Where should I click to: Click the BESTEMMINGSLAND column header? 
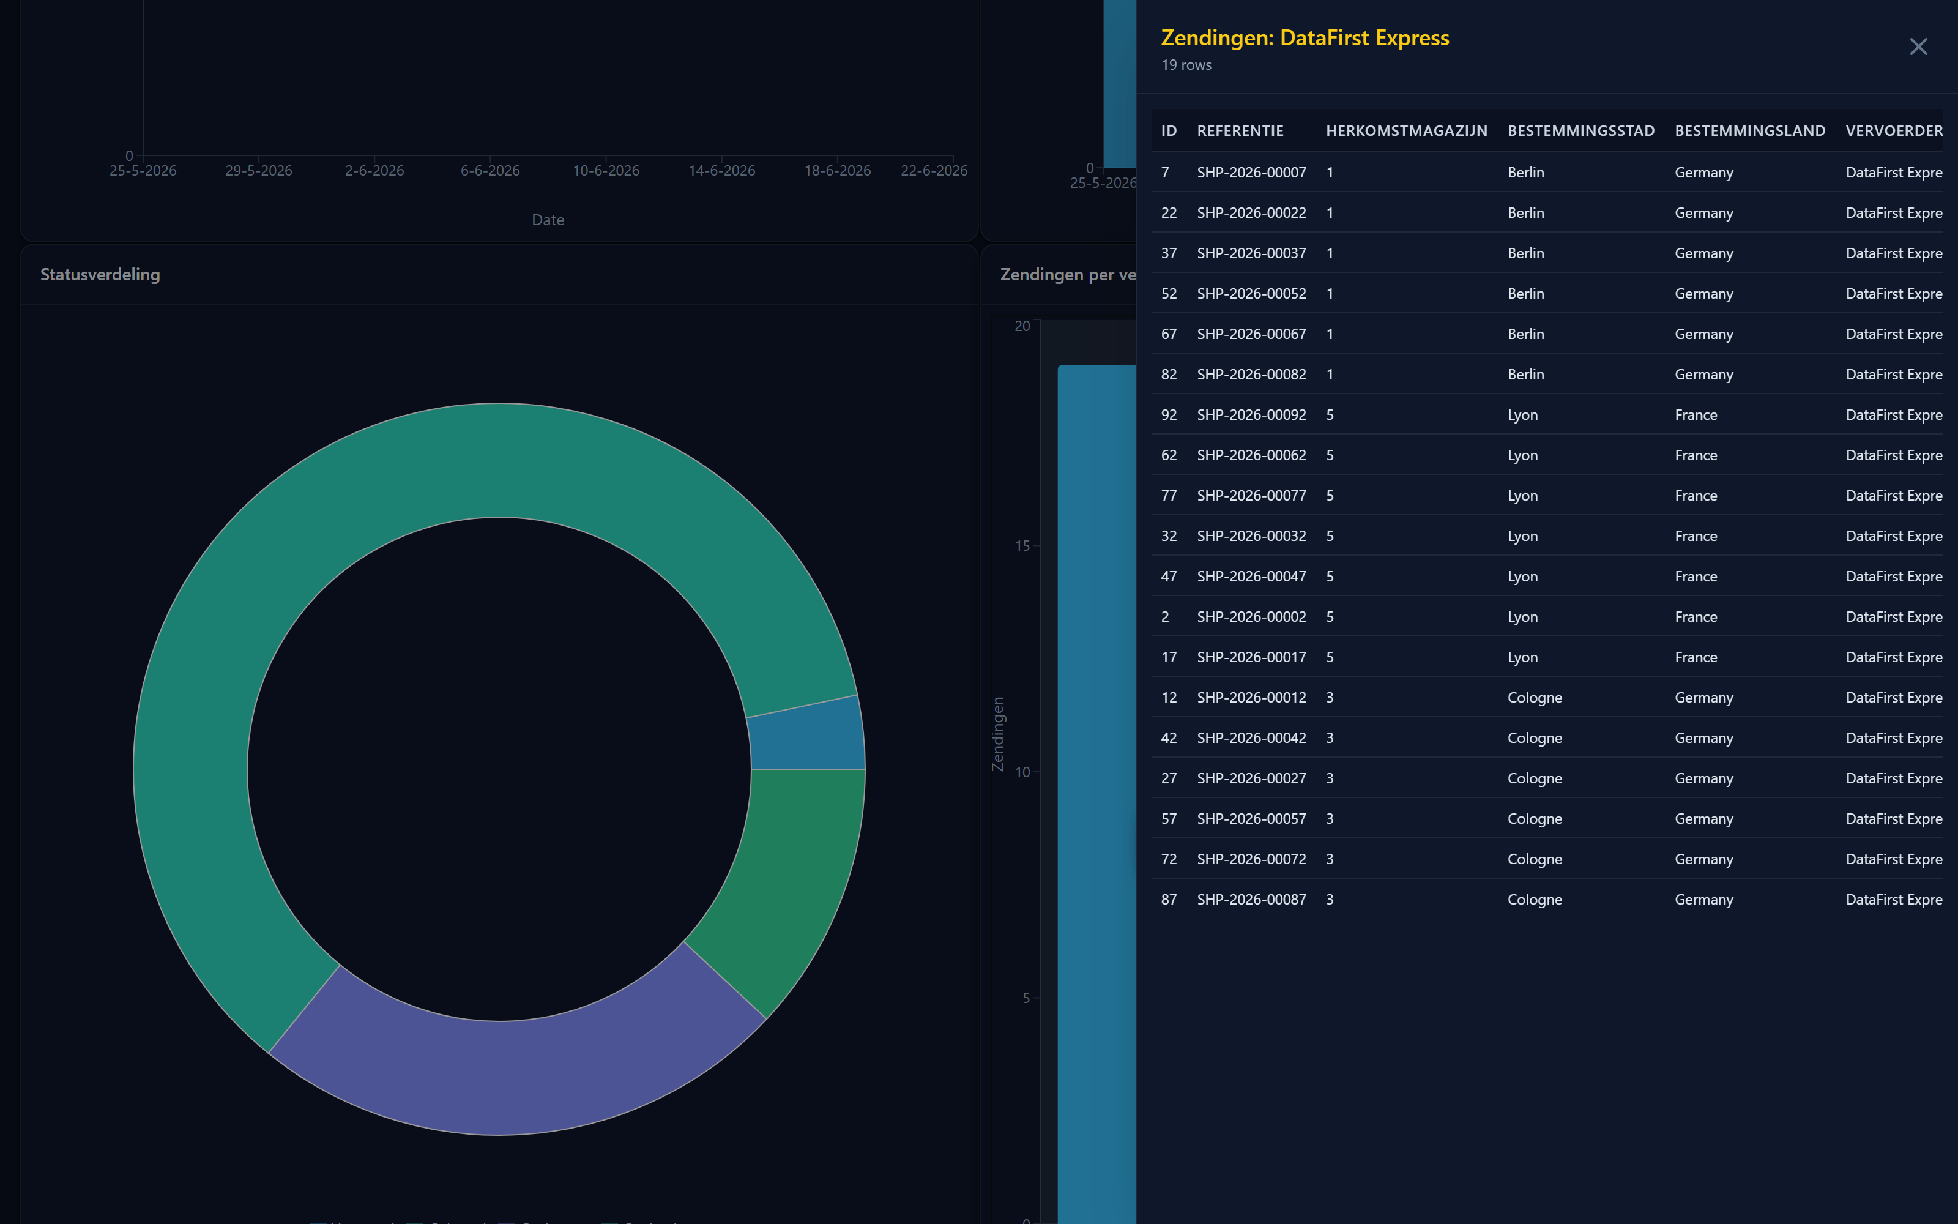pos(1749,130)
